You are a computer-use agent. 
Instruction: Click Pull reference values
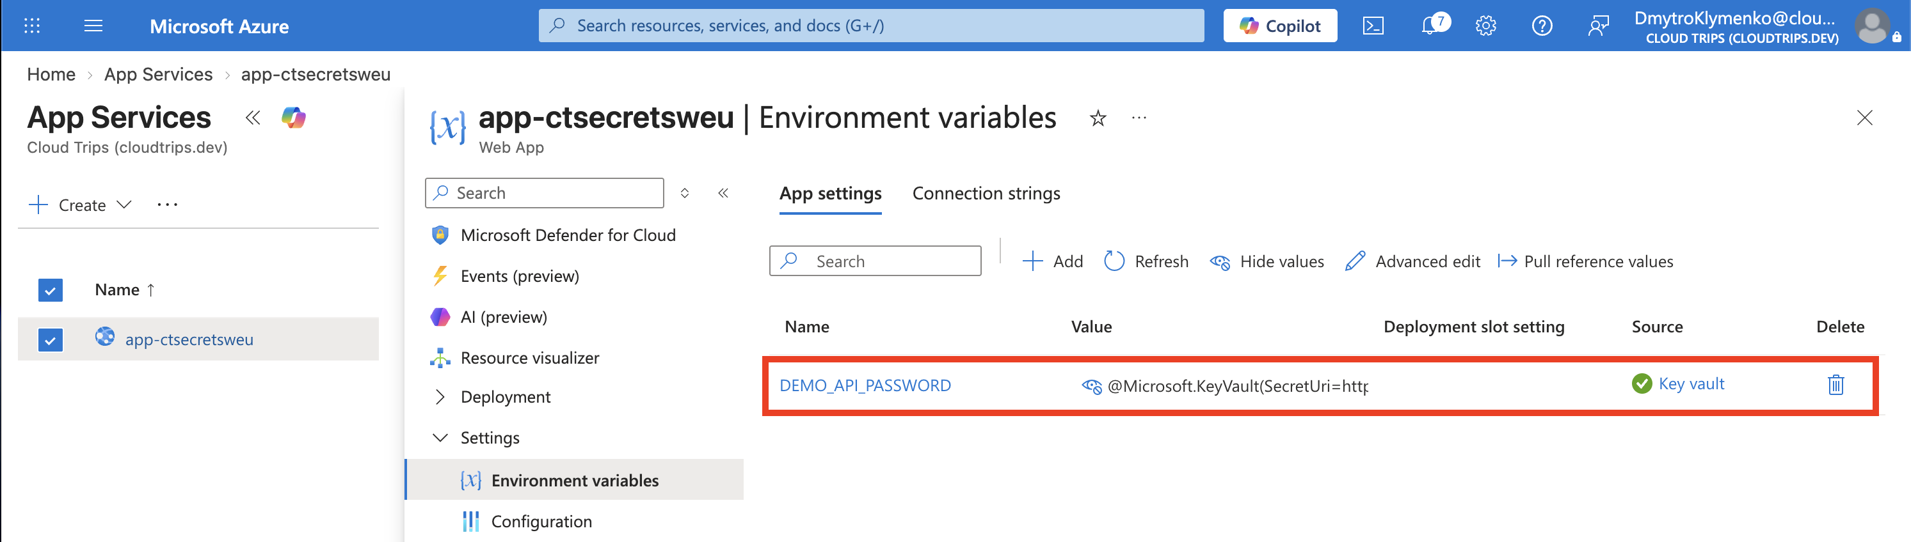(1585, 261)
